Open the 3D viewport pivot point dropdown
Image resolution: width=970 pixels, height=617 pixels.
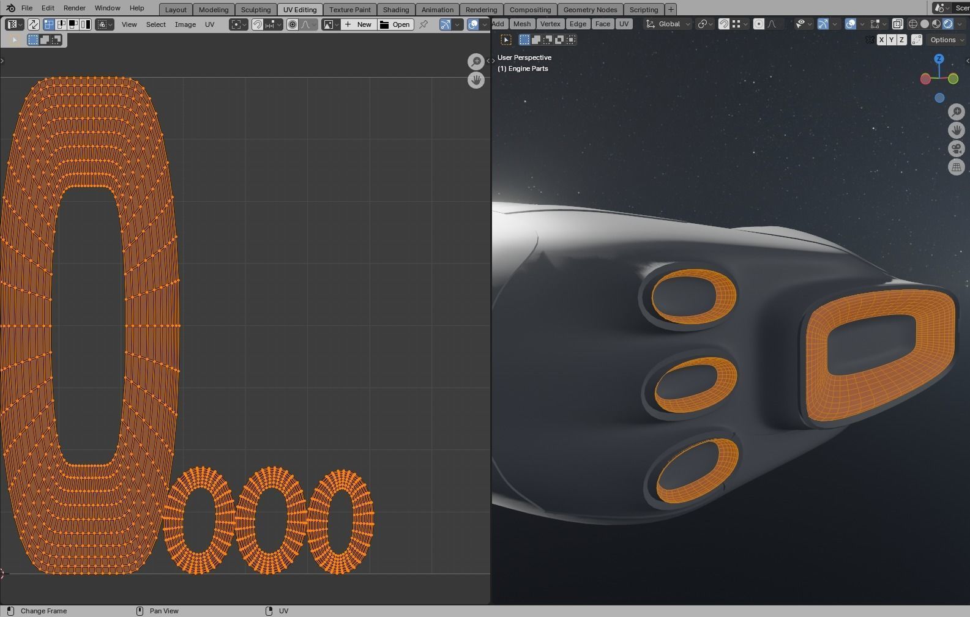[x=706, y=24]
